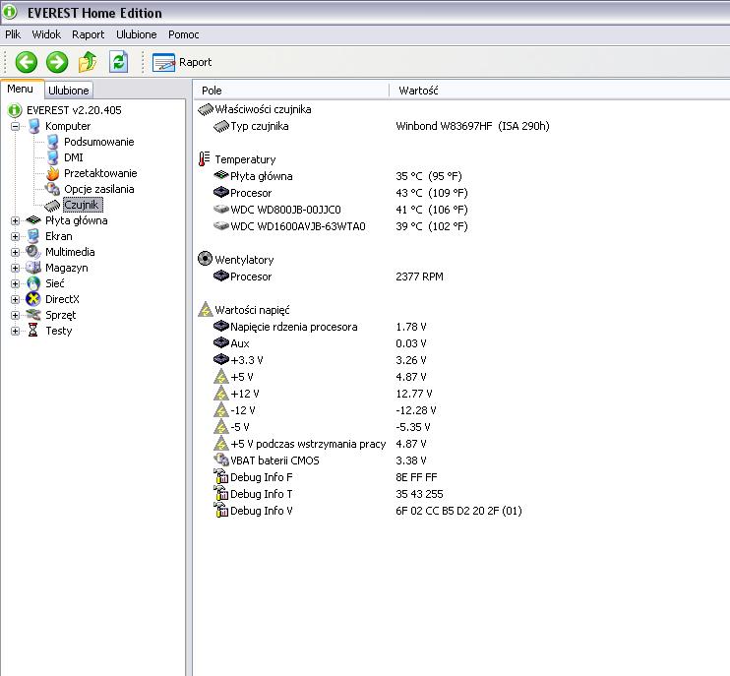Click the green Forward arrow toolbar icon
The image size is (730, 676).
[x=57, y=62]
